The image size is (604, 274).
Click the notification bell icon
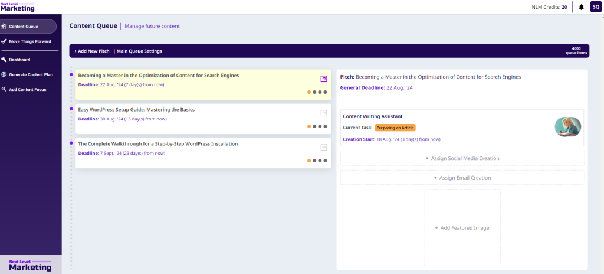pyautogui.click(x=582, y=7)
